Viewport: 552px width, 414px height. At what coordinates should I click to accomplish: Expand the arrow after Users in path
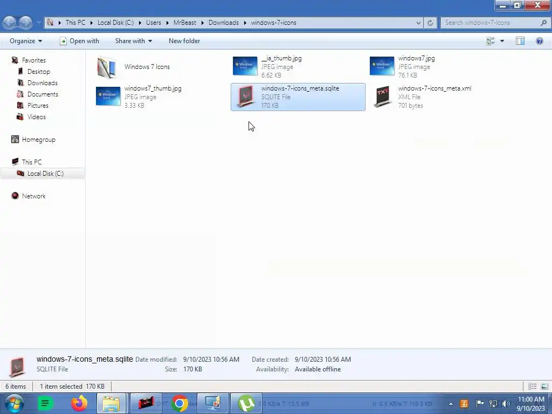[x=167, y=23]
